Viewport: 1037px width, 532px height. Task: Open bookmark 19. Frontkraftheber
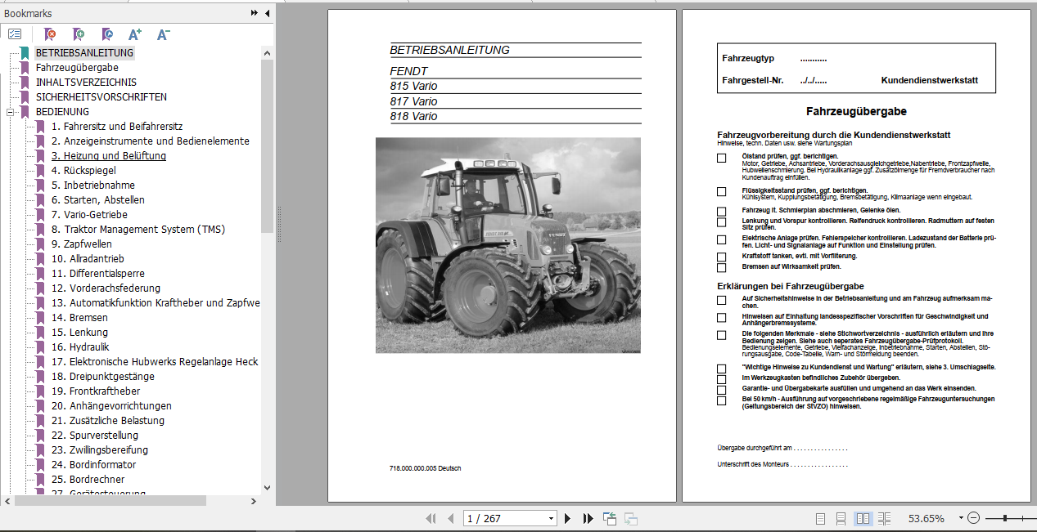pyautogui.click(x=96, y=391)
